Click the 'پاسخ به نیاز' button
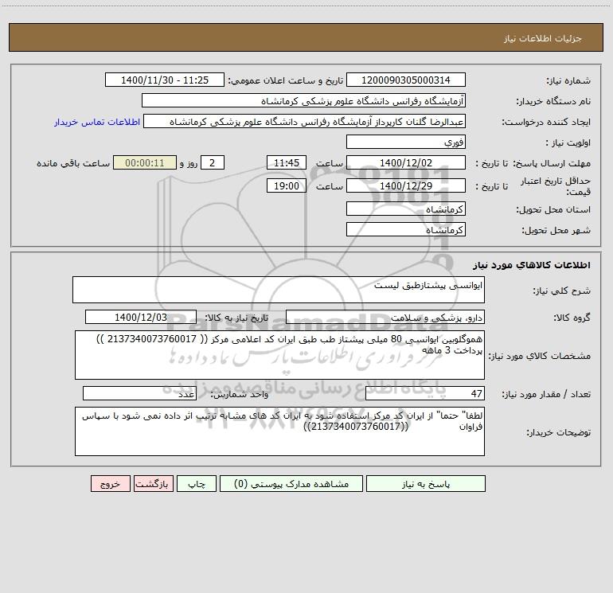This screenshot has height=593, width=613. pos(426,483)
